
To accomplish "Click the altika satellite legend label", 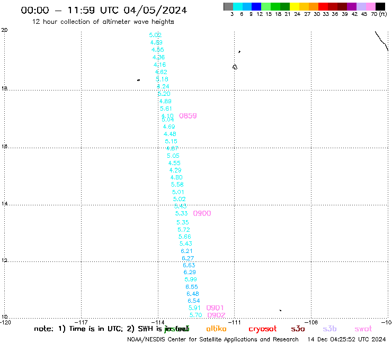I will tap(216, 329).
